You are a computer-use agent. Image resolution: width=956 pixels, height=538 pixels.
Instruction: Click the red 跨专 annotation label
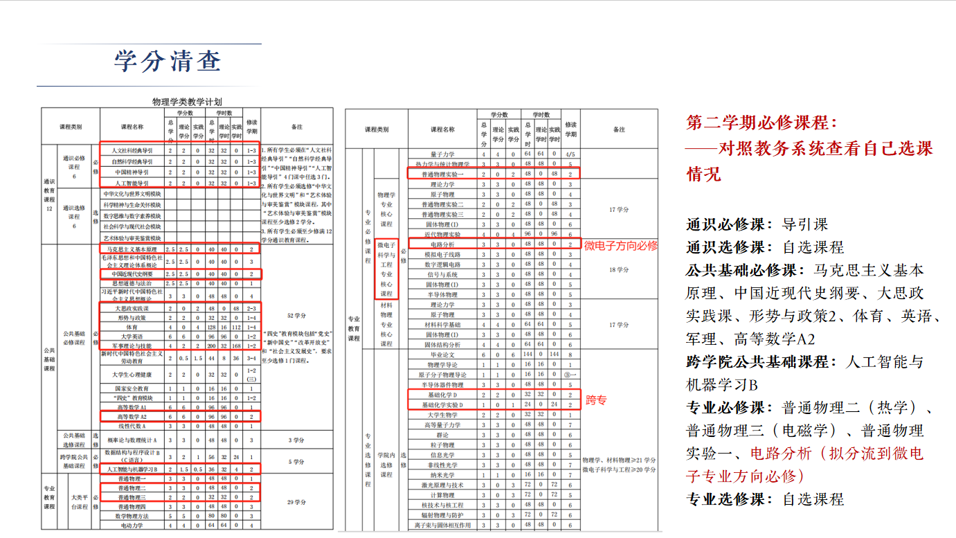point(596,400)
